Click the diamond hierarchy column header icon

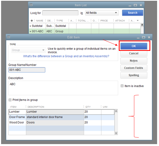(32, 21)
